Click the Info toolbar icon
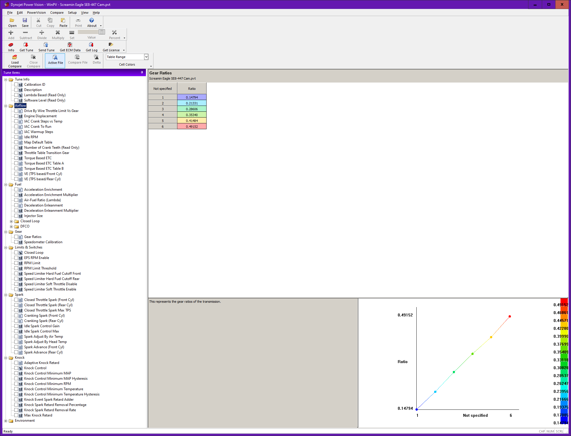This screenshot has height=436, width=571. tap(11, 45)
